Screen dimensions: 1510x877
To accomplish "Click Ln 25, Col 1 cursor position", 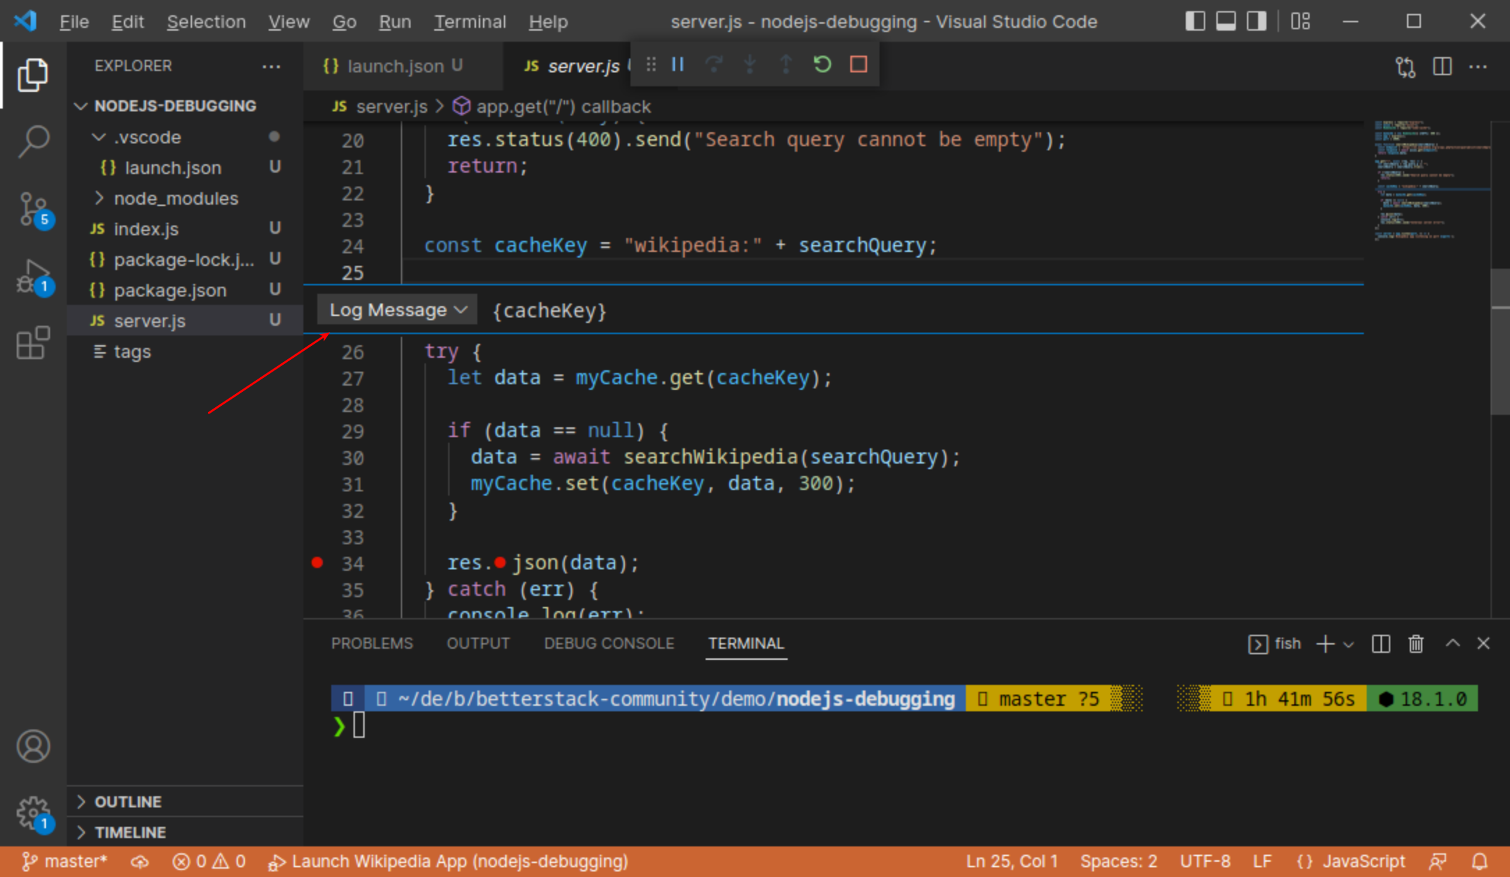I will pyautogui.click(x=1012, y=862).
